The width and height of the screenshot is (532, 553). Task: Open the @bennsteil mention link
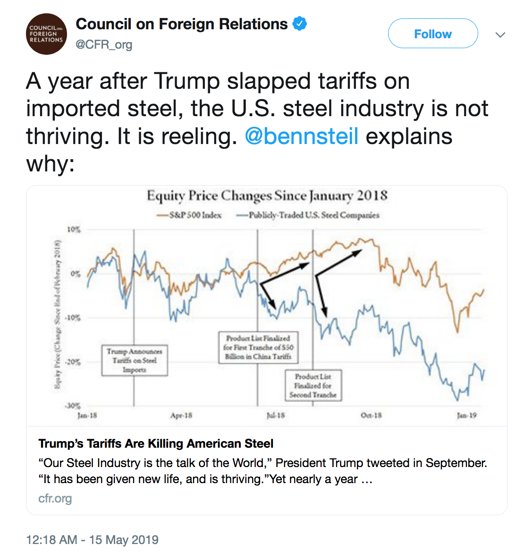pyautogui.click(x=302, y=136)
